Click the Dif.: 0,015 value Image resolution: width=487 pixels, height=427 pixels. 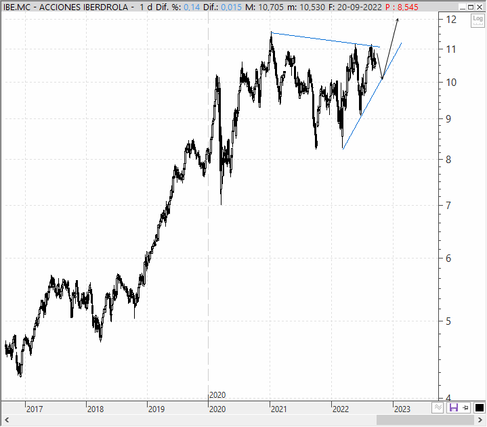point(222,7)
